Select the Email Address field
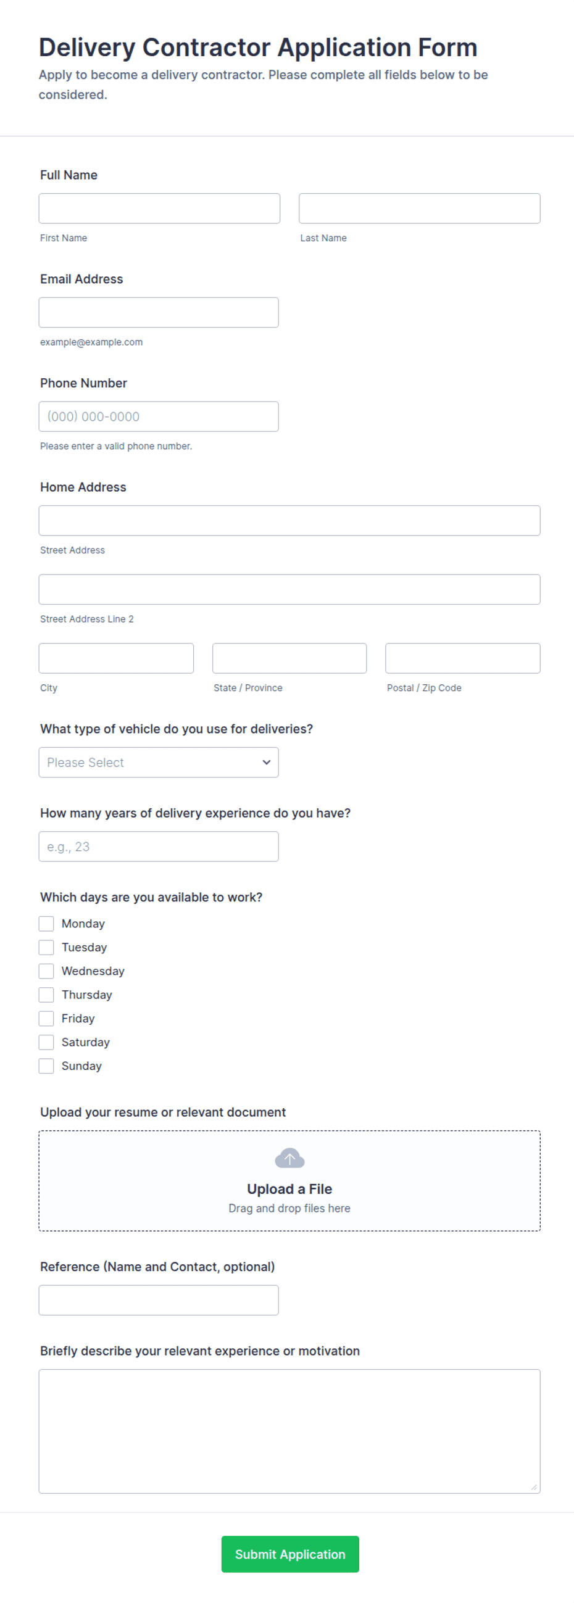 coord(159,312)
